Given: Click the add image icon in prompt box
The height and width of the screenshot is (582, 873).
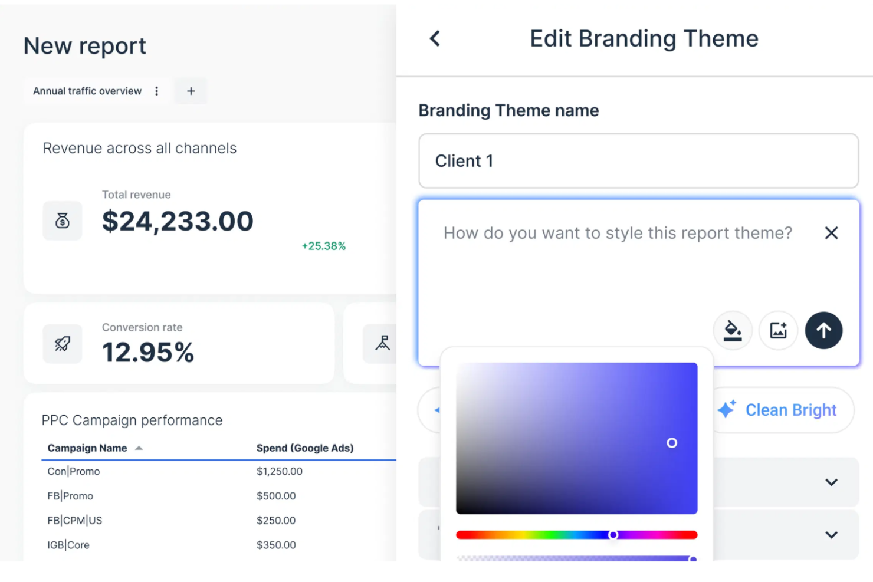Looking at the screenshot, I should pyautogui.click(x=778, y=331).
